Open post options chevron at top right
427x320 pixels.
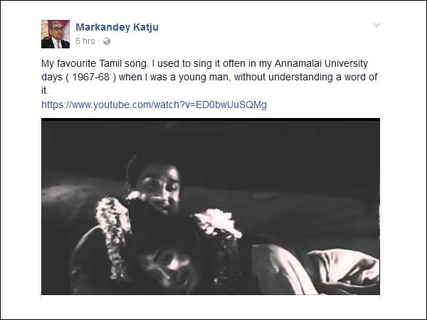pyautogui.click(x=376, y=26)
